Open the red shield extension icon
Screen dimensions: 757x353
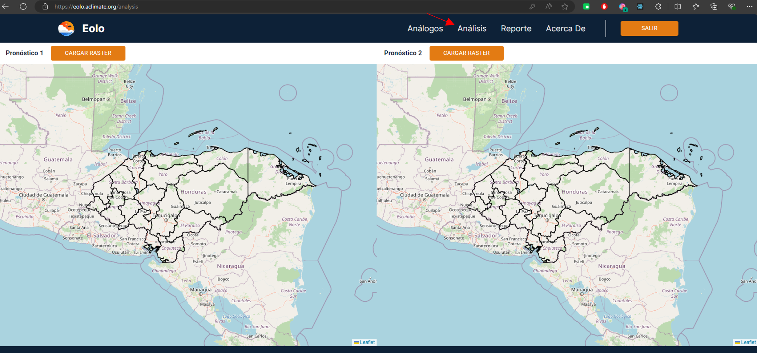604,6
